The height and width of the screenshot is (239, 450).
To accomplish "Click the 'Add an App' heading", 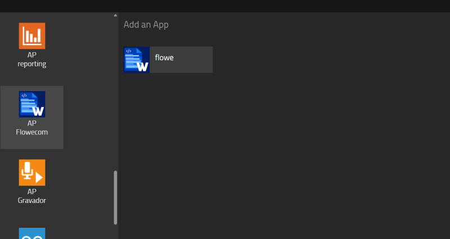I will 146,25.
